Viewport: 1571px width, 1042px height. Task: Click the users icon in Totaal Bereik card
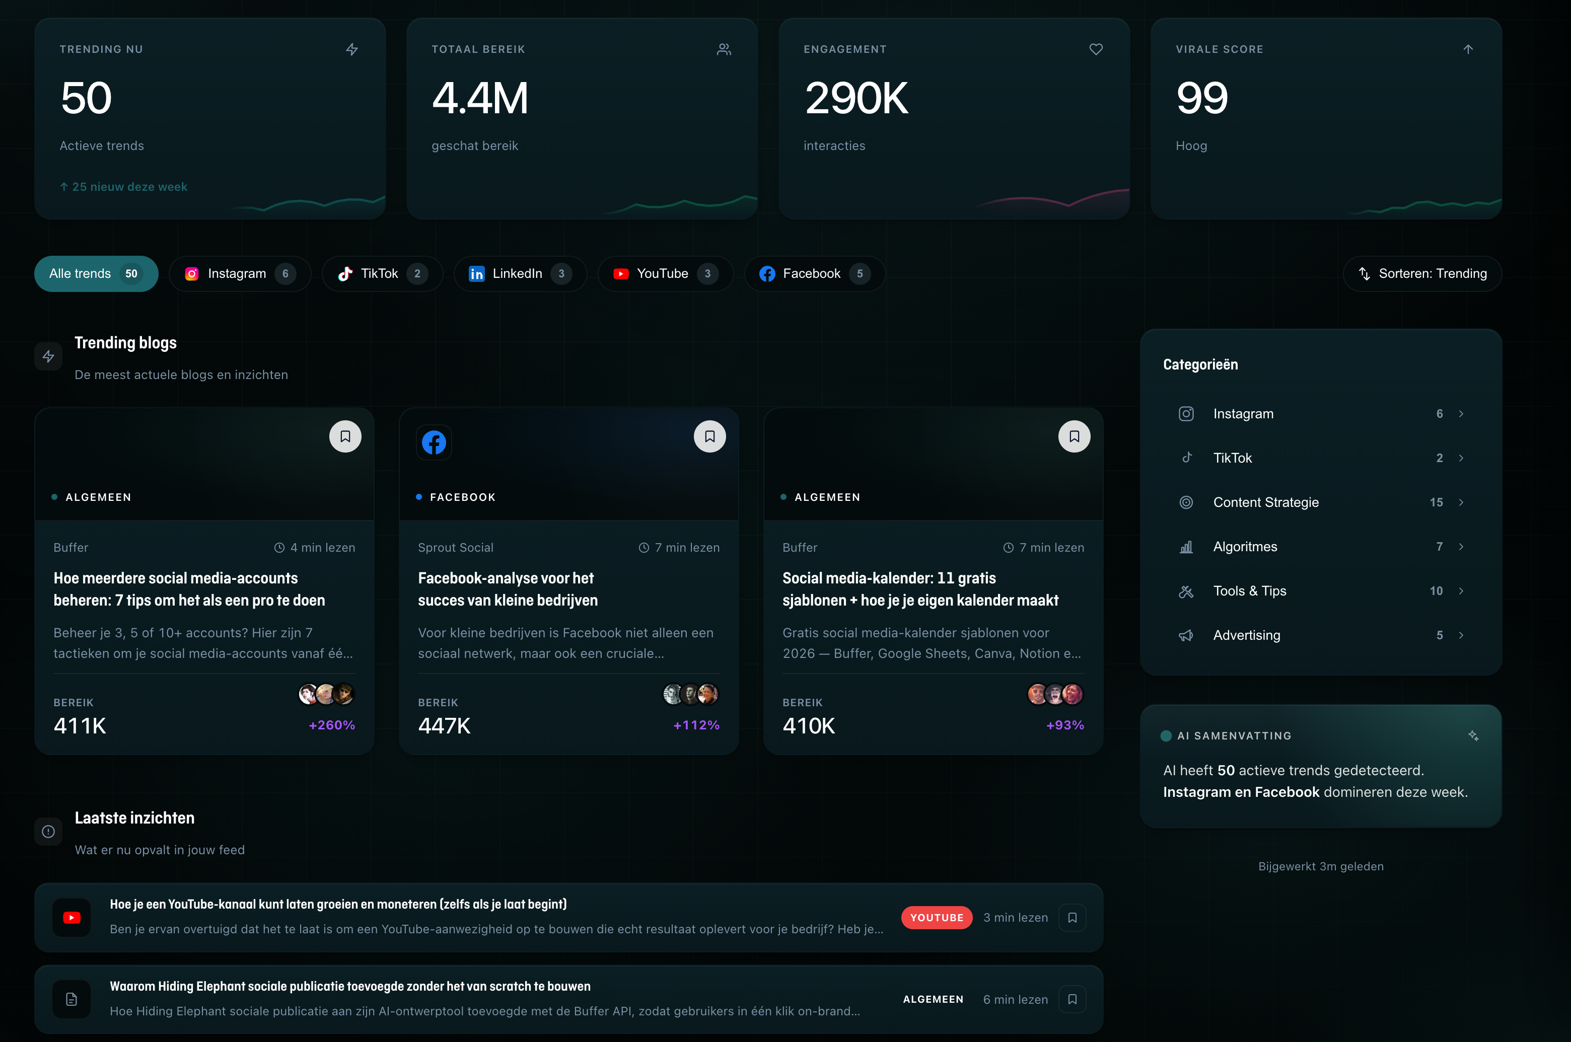(724, 49)
